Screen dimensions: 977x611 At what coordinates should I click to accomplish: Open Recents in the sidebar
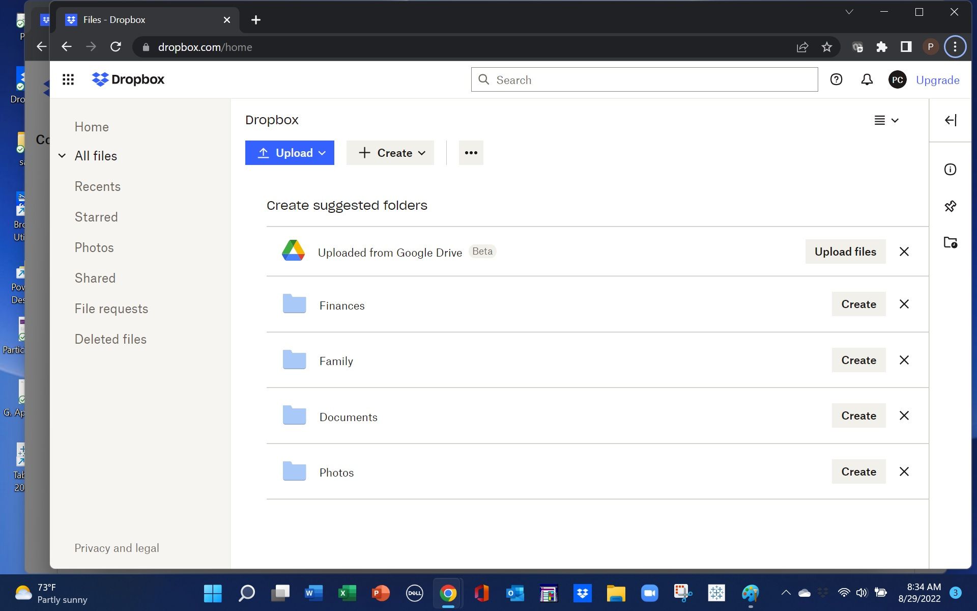coord(98,186)
